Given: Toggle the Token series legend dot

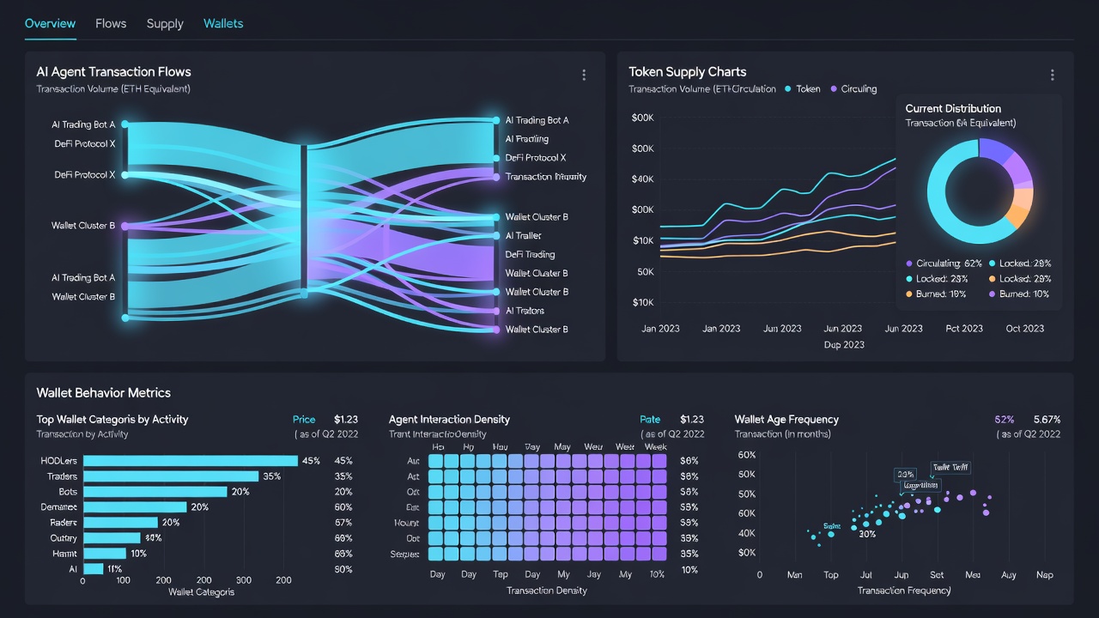Looking at the screenshot, I should [788, 89].
